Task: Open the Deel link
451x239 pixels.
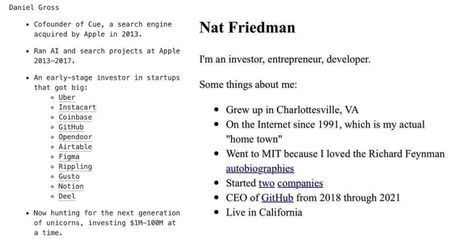Action: (x=67, y=196)
